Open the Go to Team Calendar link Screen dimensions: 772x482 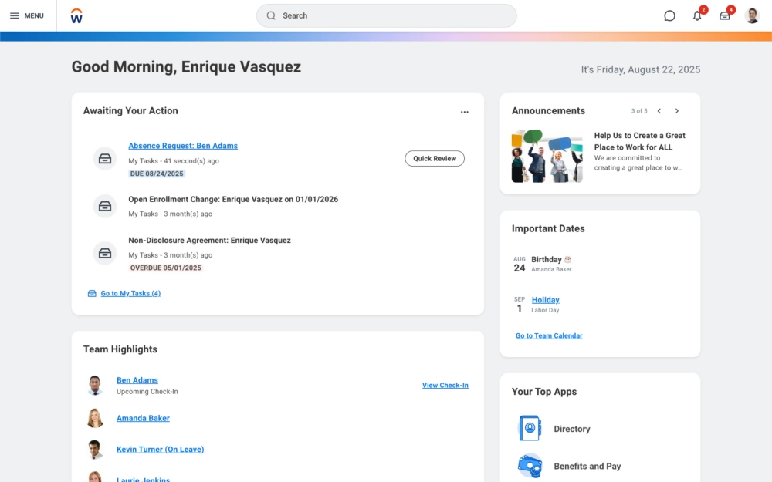tap(549, 335)
